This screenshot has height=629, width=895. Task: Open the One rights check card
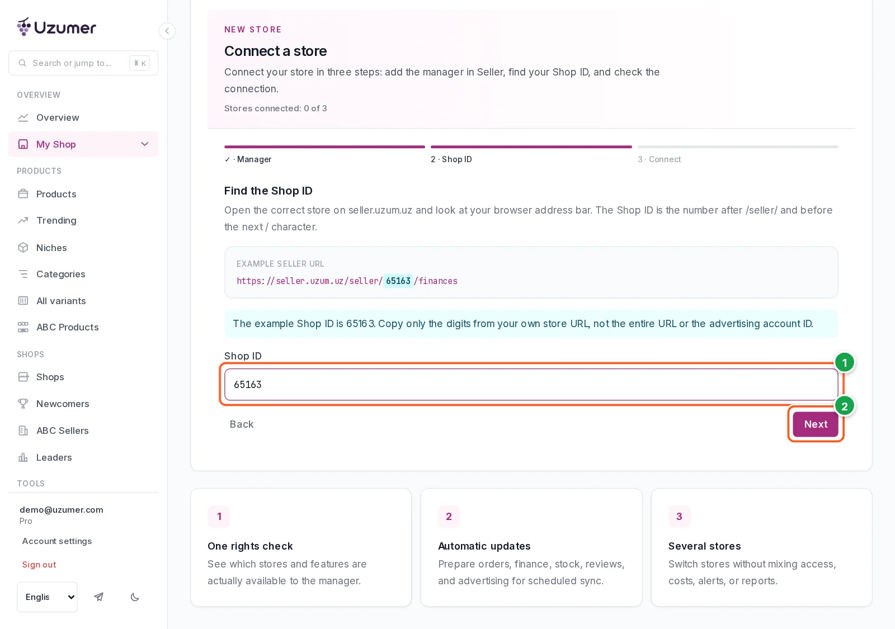pos(301,547)
